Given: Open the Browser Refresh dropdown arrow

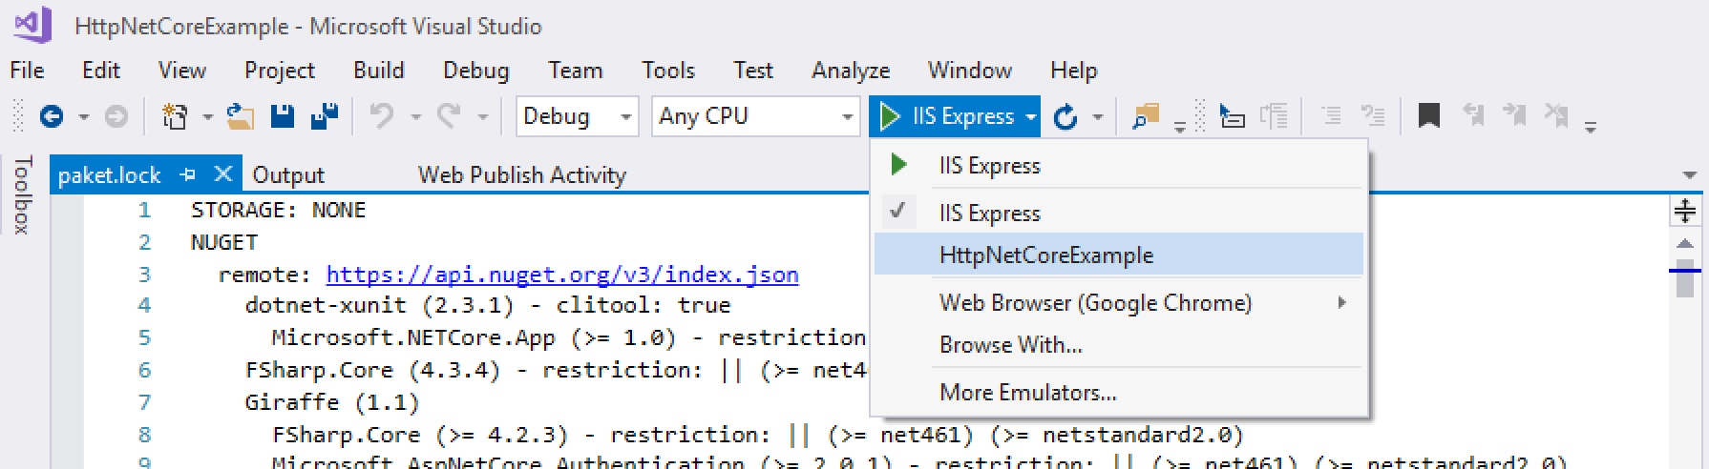Looking at the screenshot, I should click(x=1098, y=117).
